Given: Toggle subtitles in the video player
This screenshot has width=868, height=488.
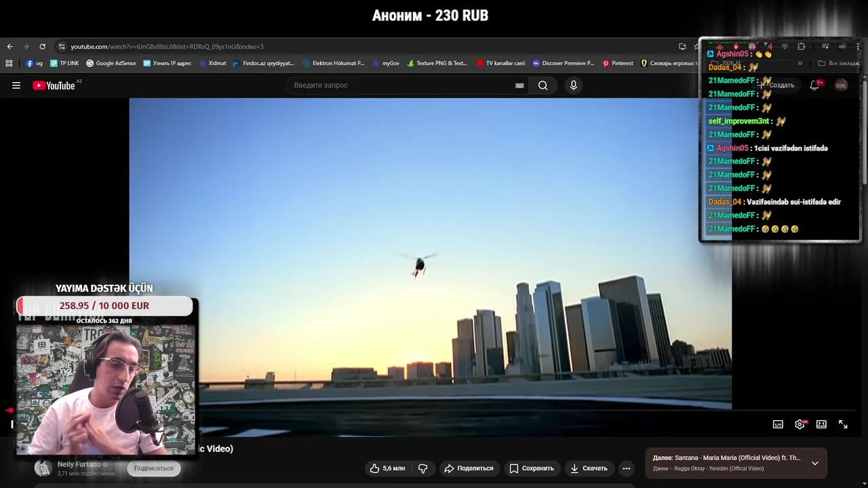Looking at the screenshot, I should (x=778, y=424).
